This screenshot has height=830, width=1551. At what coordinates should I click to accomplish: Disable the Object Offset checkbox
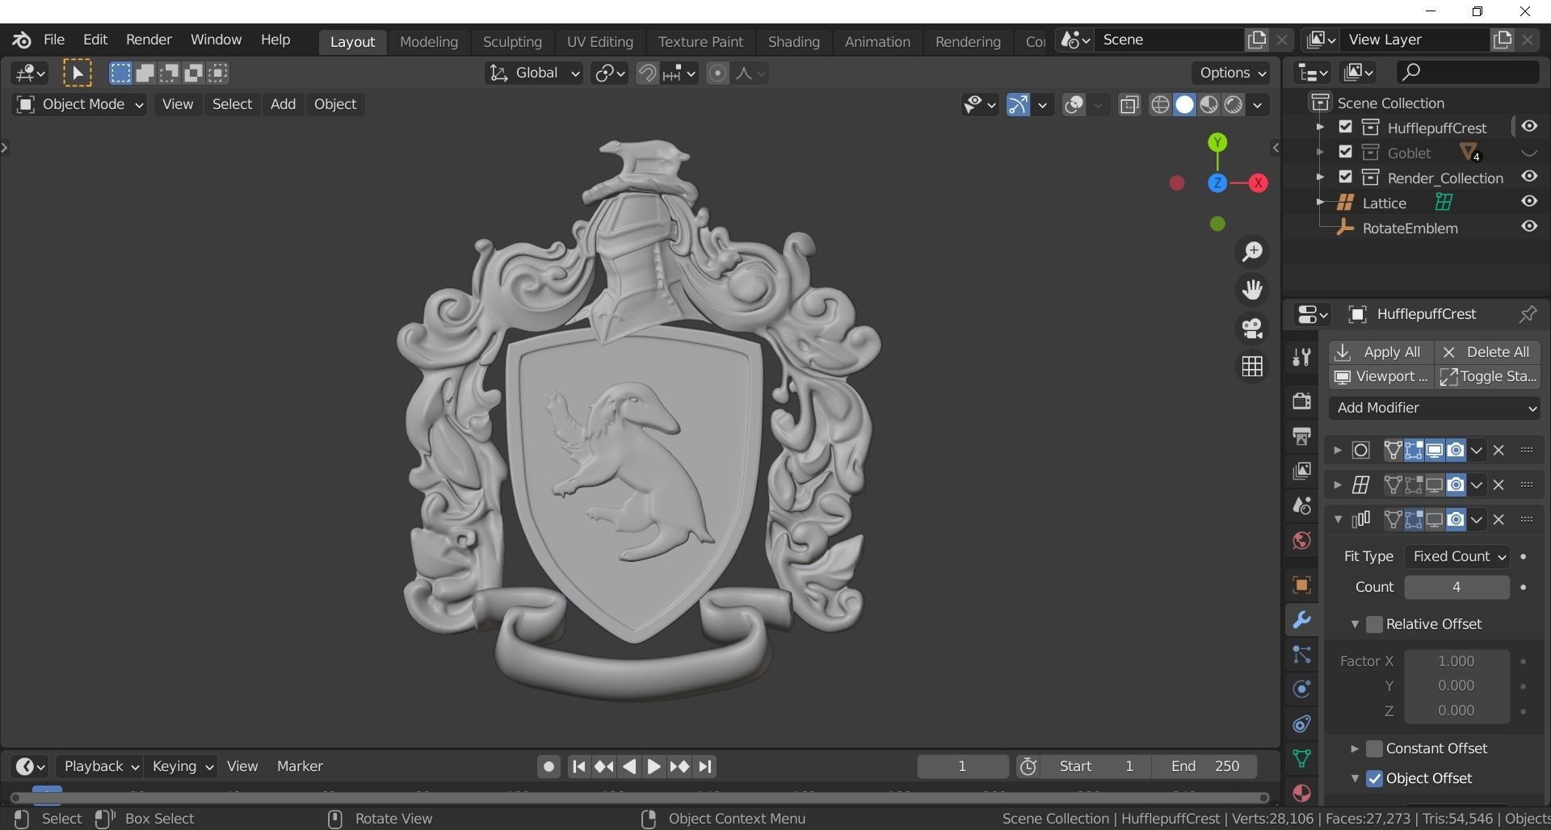click(1374, 778)
